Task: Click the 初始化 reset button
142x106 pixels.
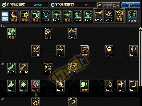Action: pyautogui.click(x=131, y=5)
